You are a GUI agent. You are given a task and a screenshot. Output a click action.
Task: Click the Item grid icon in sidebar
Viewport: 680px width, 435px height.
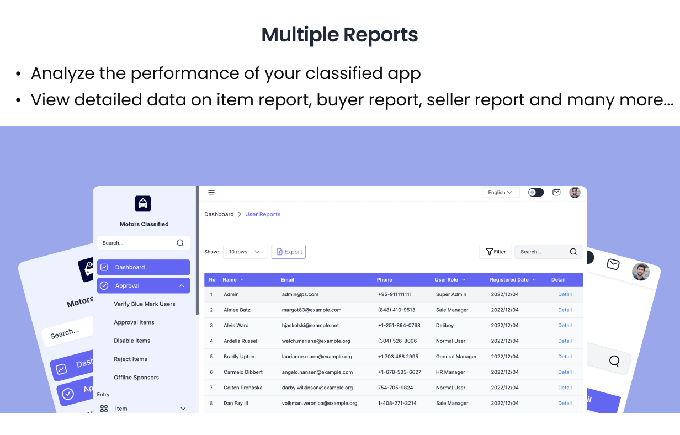[104, 409]
